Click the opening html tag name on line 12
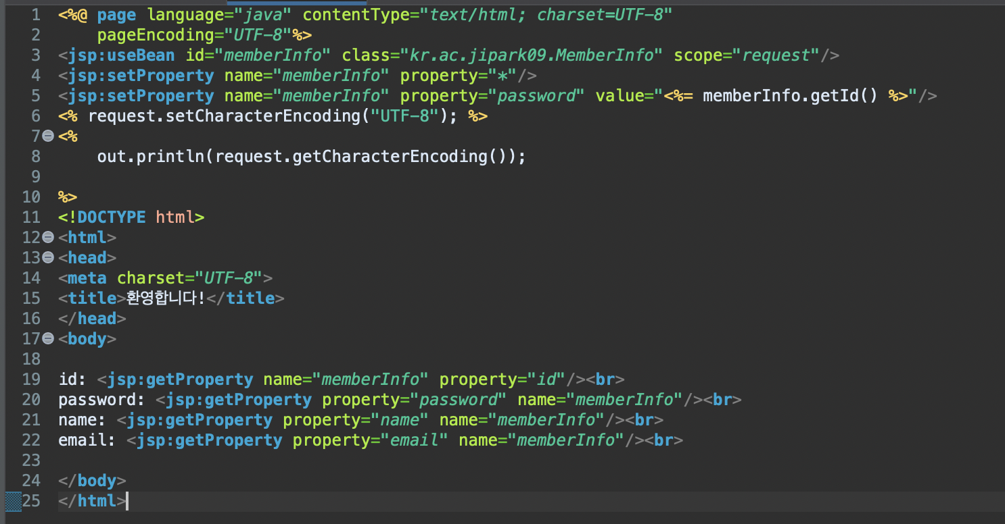Image resolution: width=1005 pixels, height=524 pixels. (x=87, y=237)
